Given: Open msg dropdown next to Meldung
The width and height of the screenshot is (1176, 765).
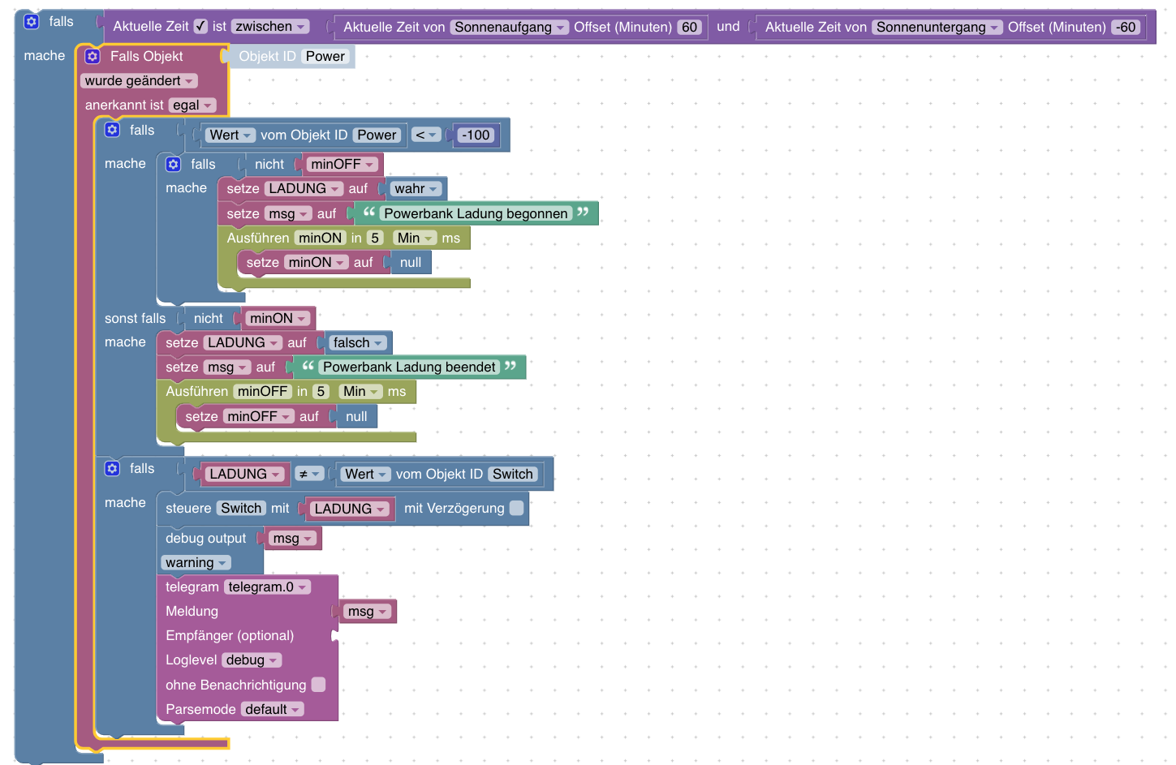Looking at the screenshot, I should click(x=368, y=611).
